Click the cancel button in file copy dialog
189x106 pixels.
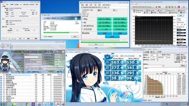75,37
